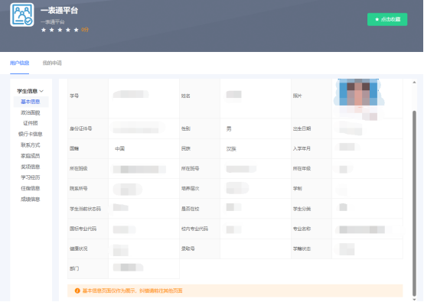Click the student photo thumbnail

click(358, 99)
